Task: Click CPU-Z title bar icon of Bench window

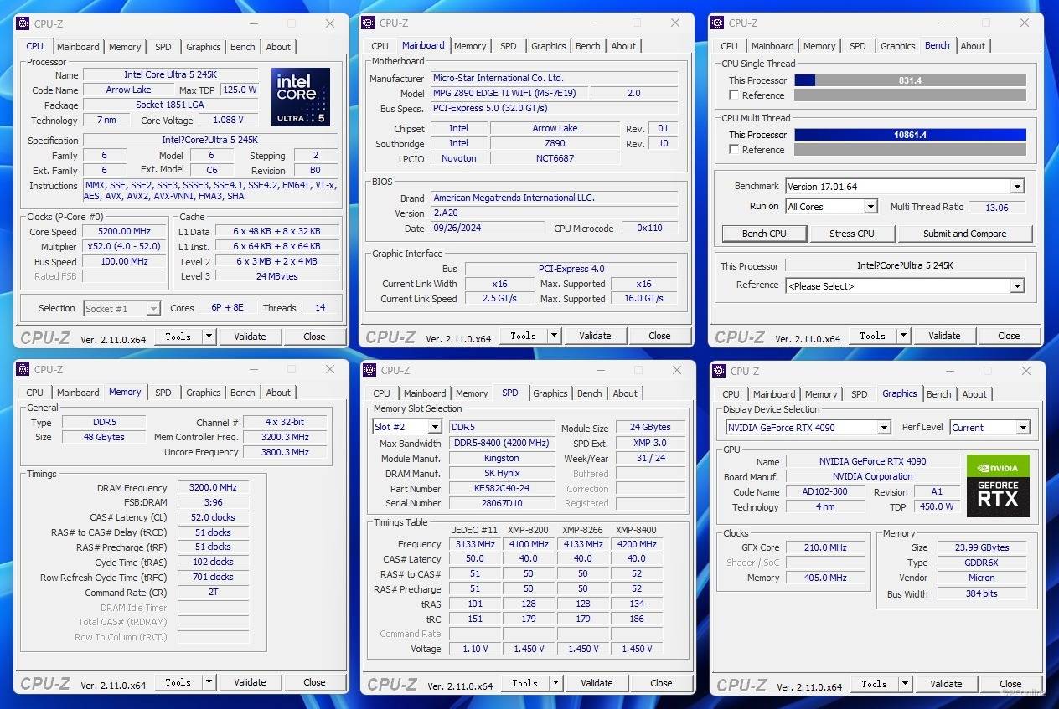Action: click(719, 23)
